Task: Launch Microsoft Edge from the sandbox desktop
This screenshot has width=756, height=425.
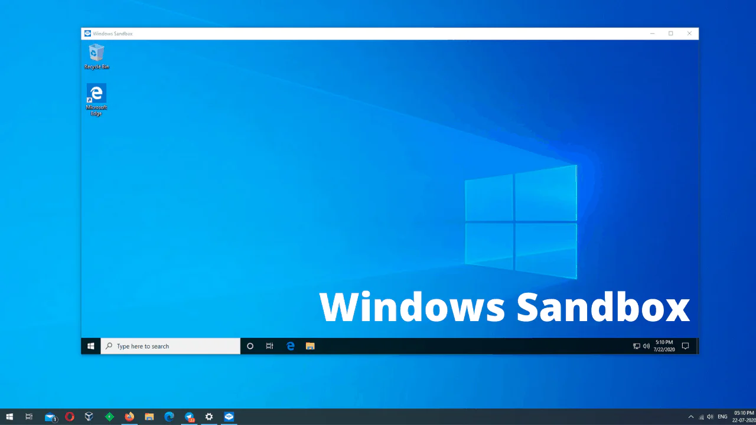Action: [x=96, y=100]
